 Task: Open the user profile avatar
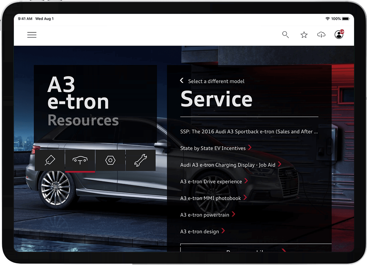[339, 35]
